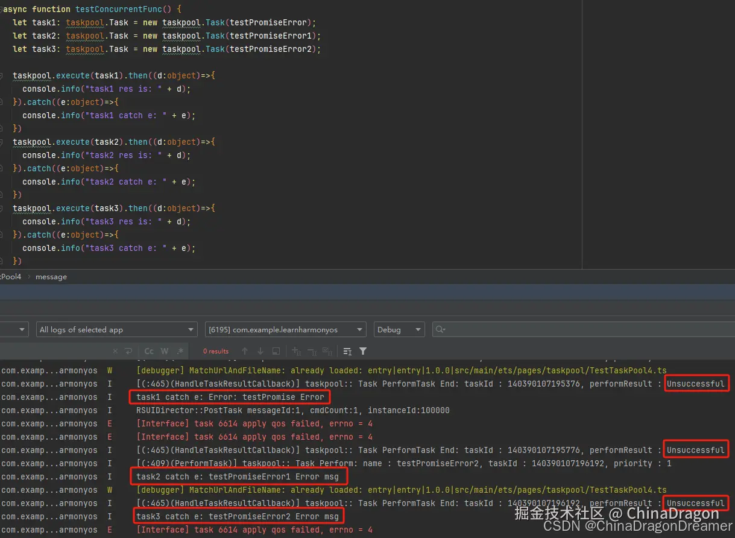Toggle the Regex (.*) search option
The image size is (735, 538).
tap(180, 351)
